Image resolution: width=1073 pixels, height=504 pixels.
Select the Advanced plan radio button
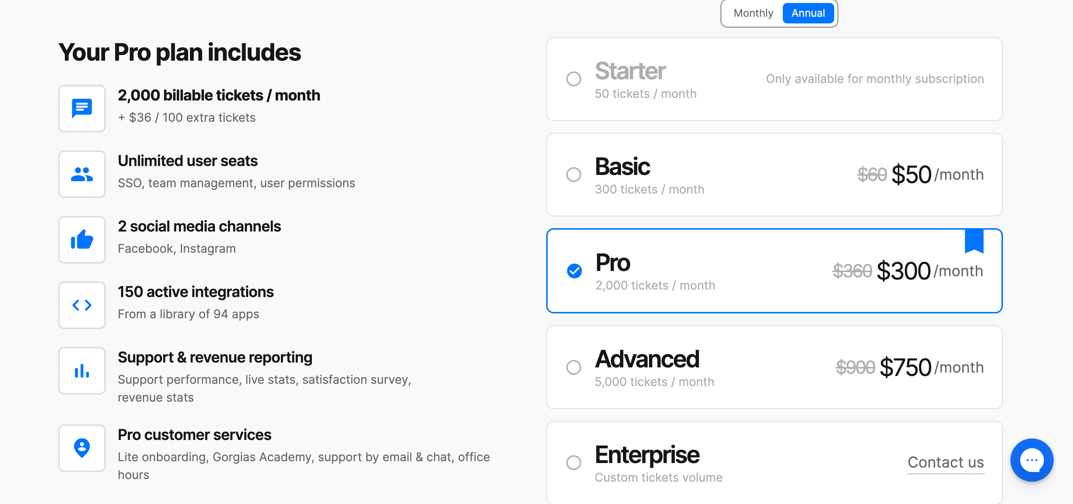click(574, 367)
